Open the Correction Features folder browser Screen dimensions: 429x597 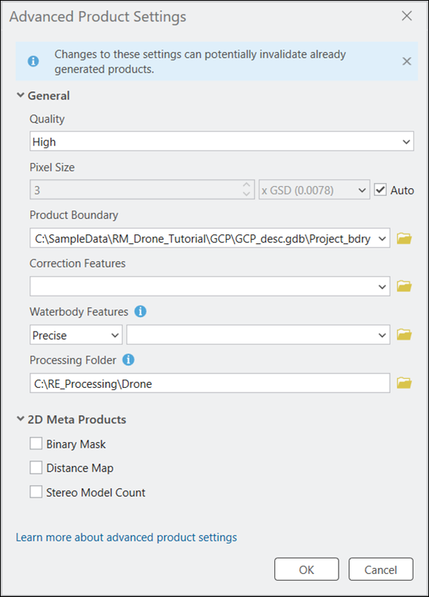(404, 286)
